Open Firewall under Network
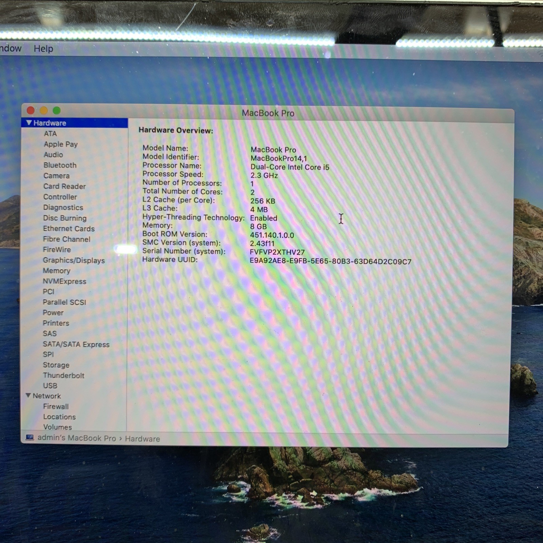Image resolution: width=543 pixels, height=543 pixels. [56, 406]
